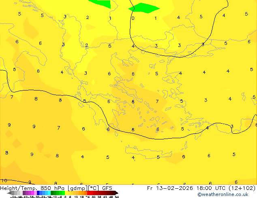Viewport: 257px width, 198px height.
Task: Pick the bright yellow 0 degree legend swatch
Action: (x=66, y=193)
